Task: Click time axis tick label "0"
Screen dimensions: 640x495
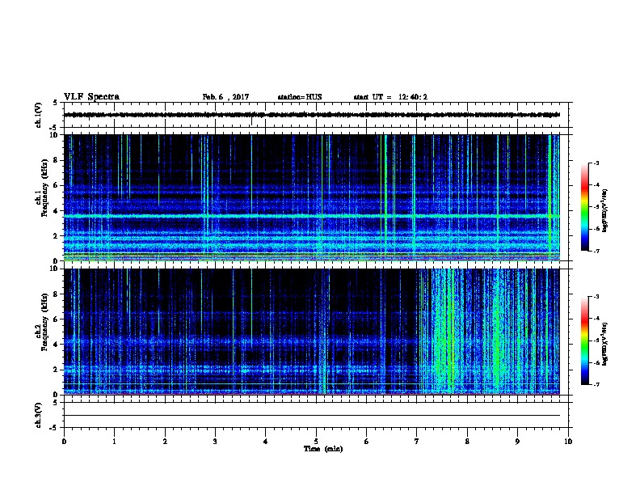Action: coord(64,442)
